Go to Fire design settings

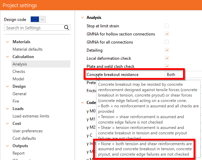click(16, 101)
